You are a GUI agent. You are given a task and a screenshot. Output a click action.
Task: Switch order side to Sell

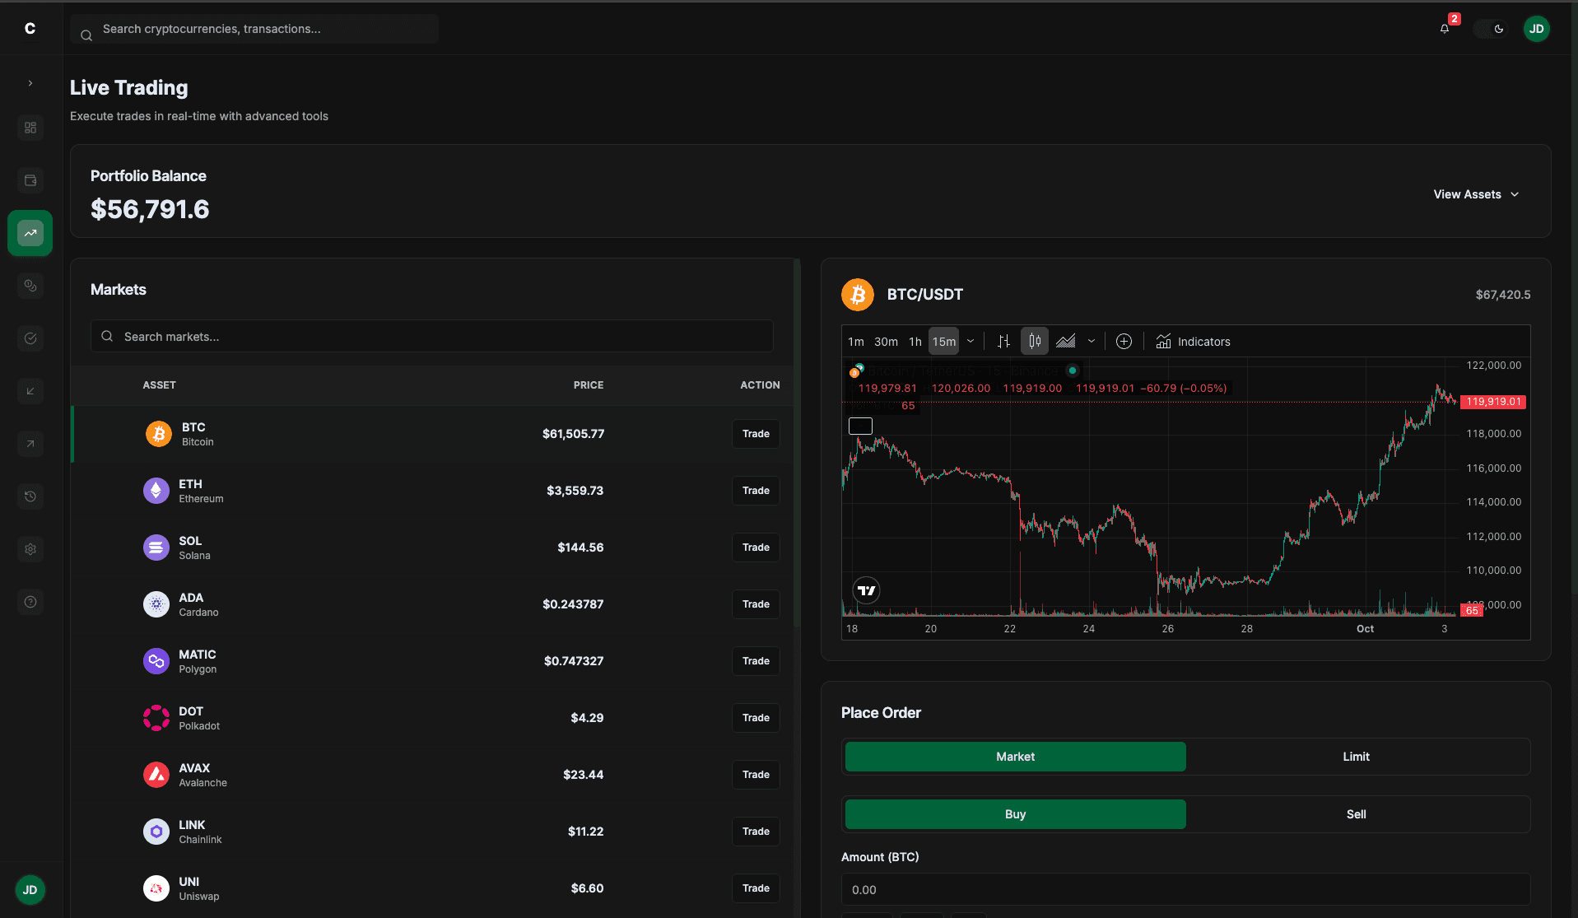1356,813
